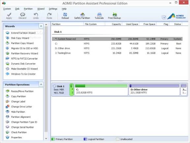Open Dynamic Disk Converter icon
Screen dimensions: 190x143
8,63
